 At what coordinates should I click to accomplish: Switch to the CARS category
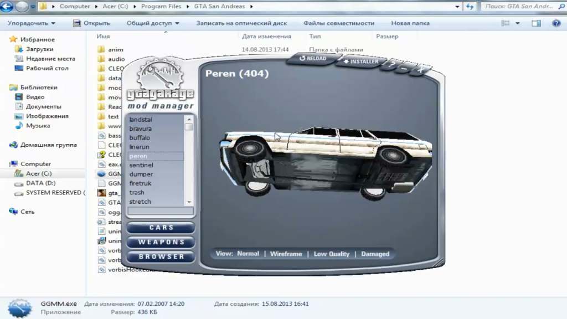[x=161, y=228]
